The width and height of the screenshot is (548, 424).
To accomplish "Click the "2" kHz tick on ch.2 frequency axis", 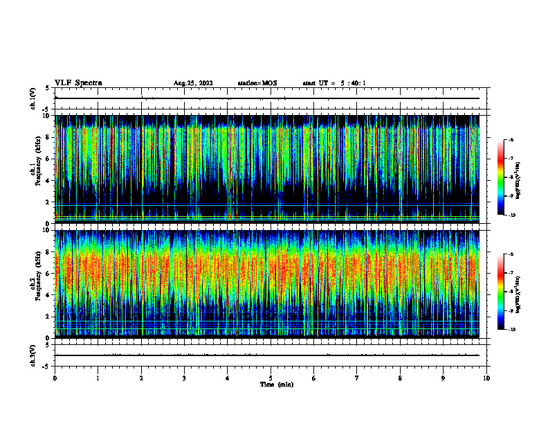I will (49, 317).
